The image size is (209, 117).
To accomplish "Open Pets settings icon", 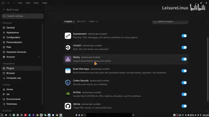I will 4,47.
